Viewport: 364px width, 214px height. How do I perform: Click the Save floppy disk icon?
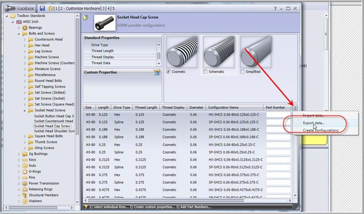(42, 8)
